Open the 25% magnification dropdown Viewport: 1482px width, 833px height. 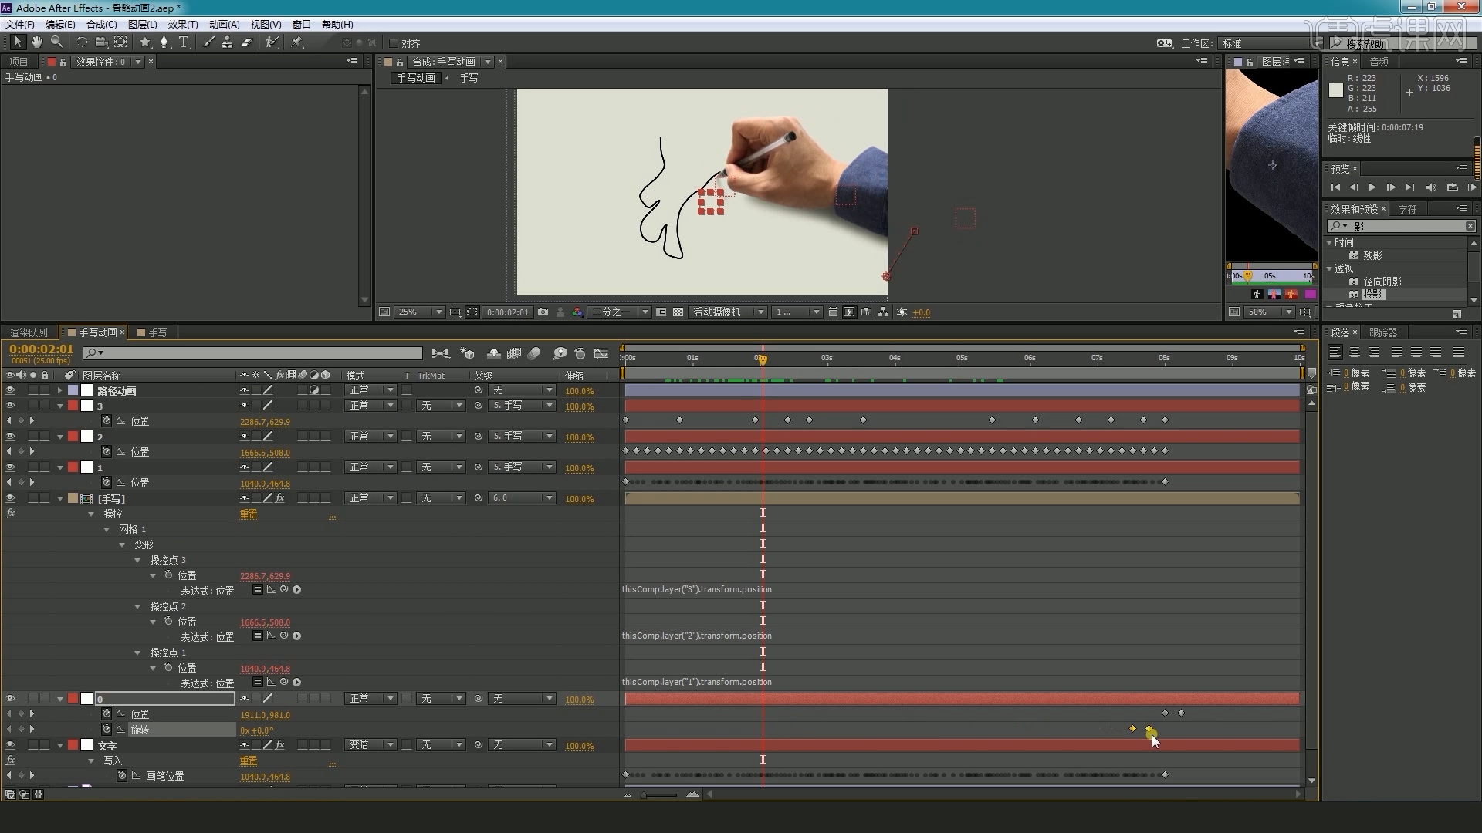[x=420, y=312]
